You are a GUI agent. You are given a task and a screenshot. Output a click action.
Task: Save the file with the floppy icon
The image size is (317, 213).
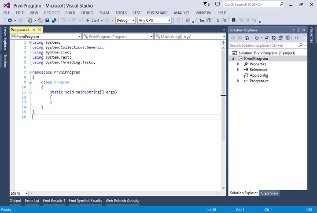click(x=47, y=20)
